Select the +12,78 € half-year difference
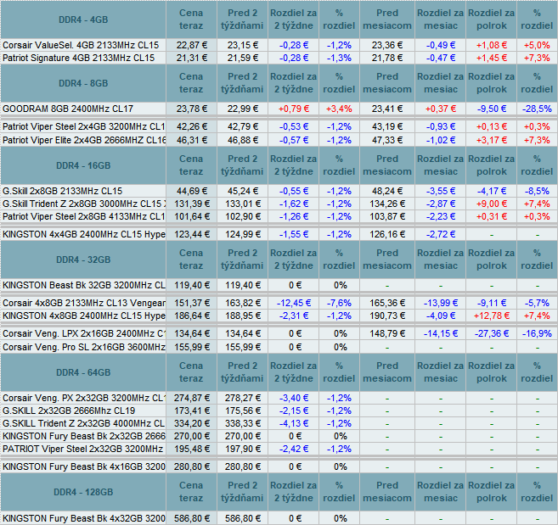 492,316
